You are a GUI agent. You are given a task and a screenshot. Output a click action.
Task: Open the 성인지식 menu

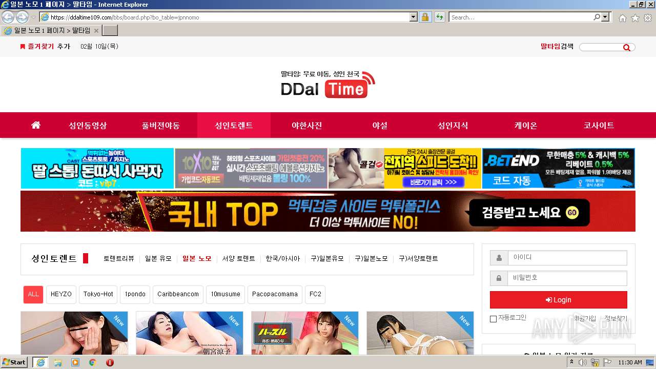(x=453, y=126)
